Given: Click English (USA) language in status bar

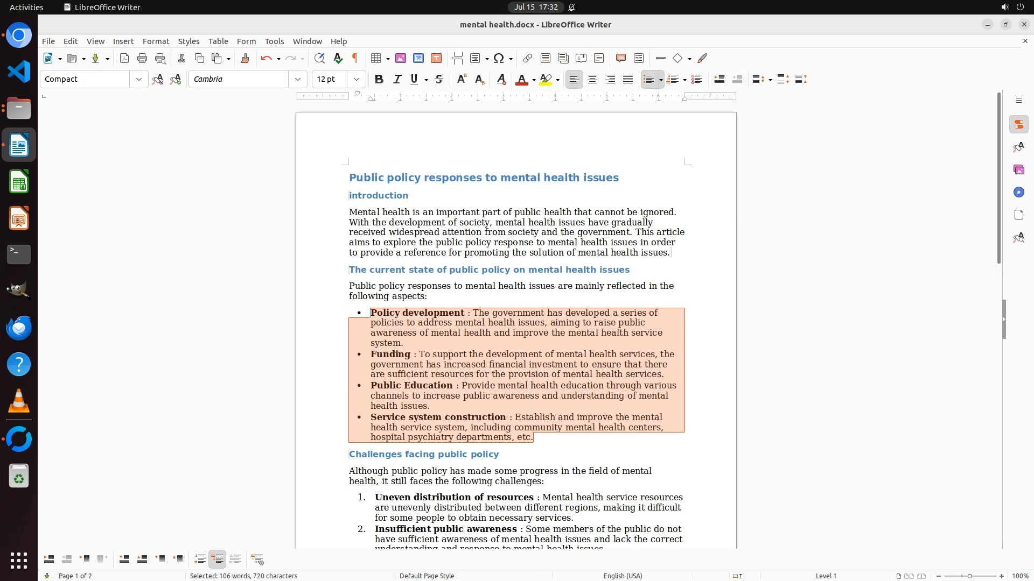Looking at the screenshot, I should pos(623,576).
